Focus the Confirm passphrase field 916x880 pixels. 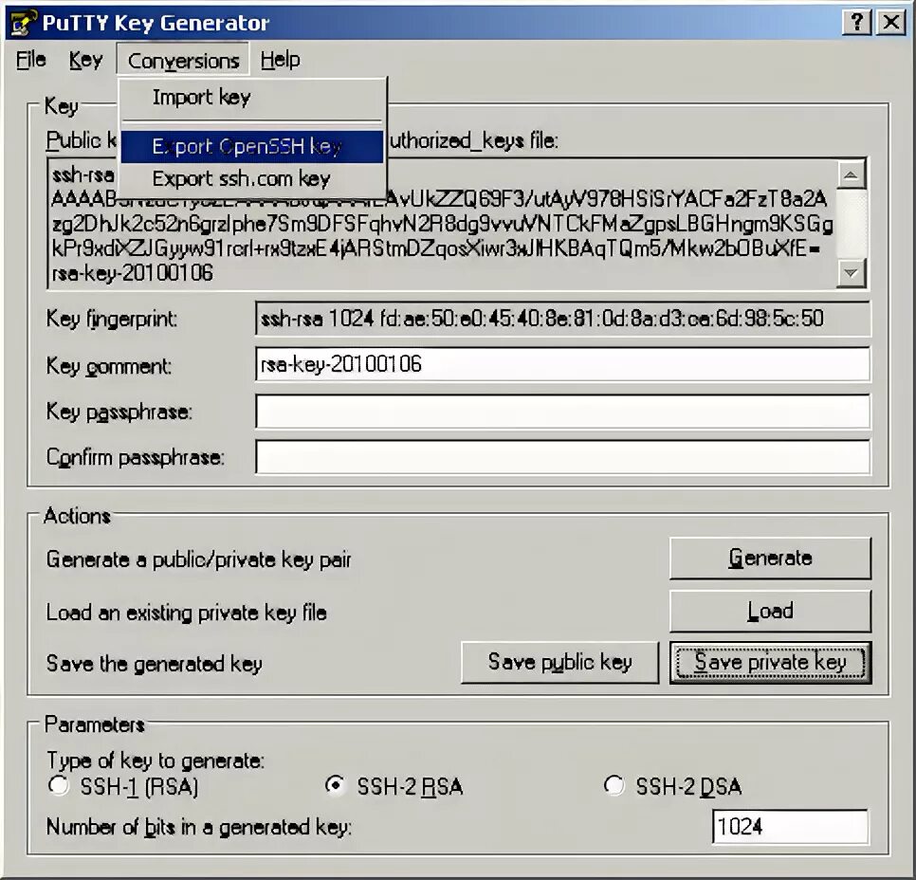coord(562,457)
